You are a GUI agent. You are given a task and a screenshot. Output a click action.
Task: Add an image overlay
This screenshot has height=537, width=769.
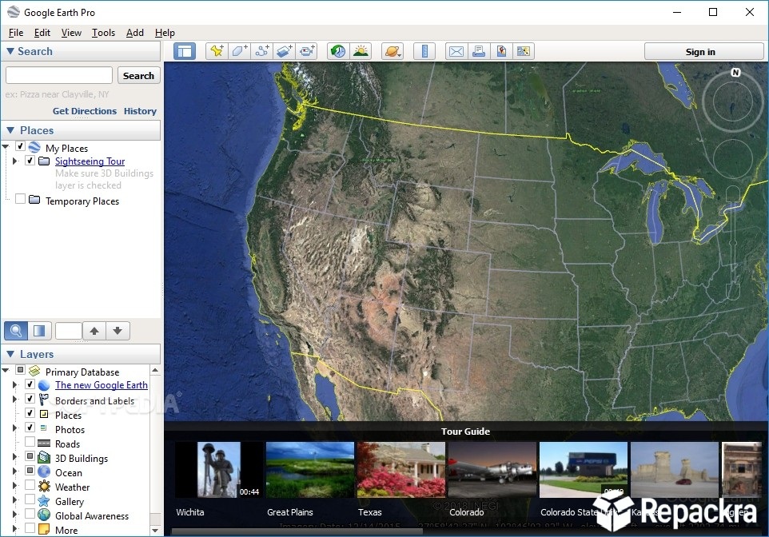[x=285, y=51]
